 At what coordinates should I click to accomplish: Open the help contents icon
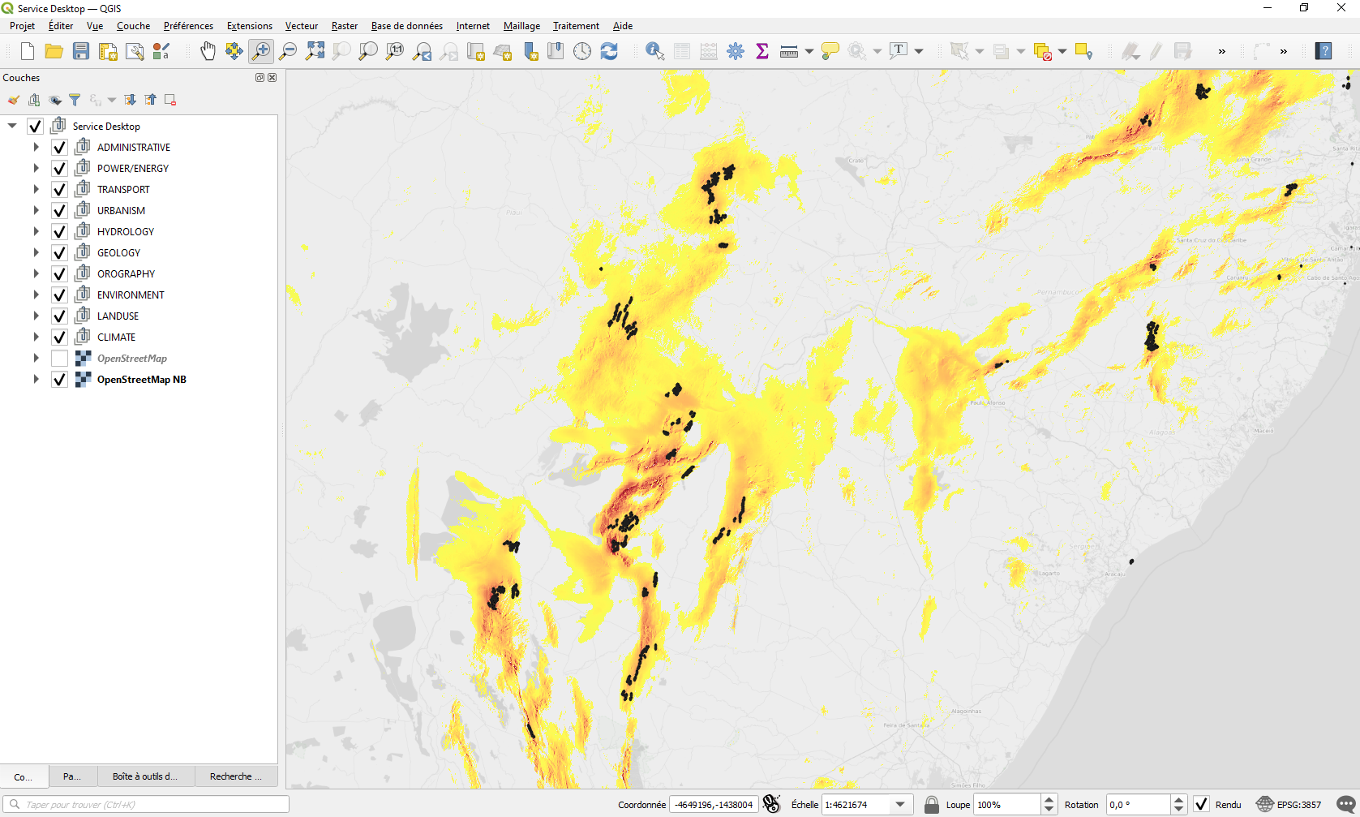(1324, 51)
